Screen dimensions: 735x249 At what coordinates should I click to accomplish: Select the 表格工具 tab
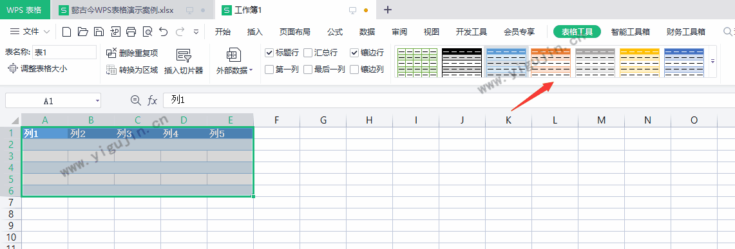pos(577,32)
